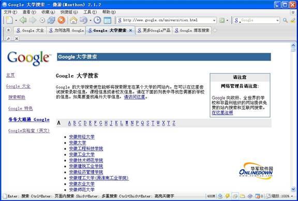The width and height of the screenshot is (298, 201).
Task: Open the Google 特色 link
Action: (20, 108)
